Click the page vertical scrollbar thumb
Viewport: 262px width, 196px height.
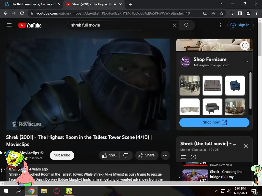260,39
